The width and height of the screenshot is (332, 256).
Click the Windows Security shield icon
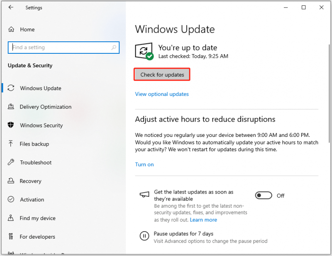(11, 125)
